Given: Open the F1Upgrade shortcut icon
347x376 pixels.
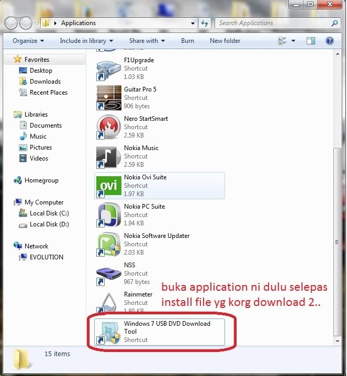Looking at the screenshot, I should click(108, 69).
